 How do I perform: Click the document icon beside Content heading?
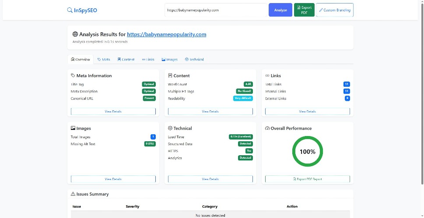170,75
